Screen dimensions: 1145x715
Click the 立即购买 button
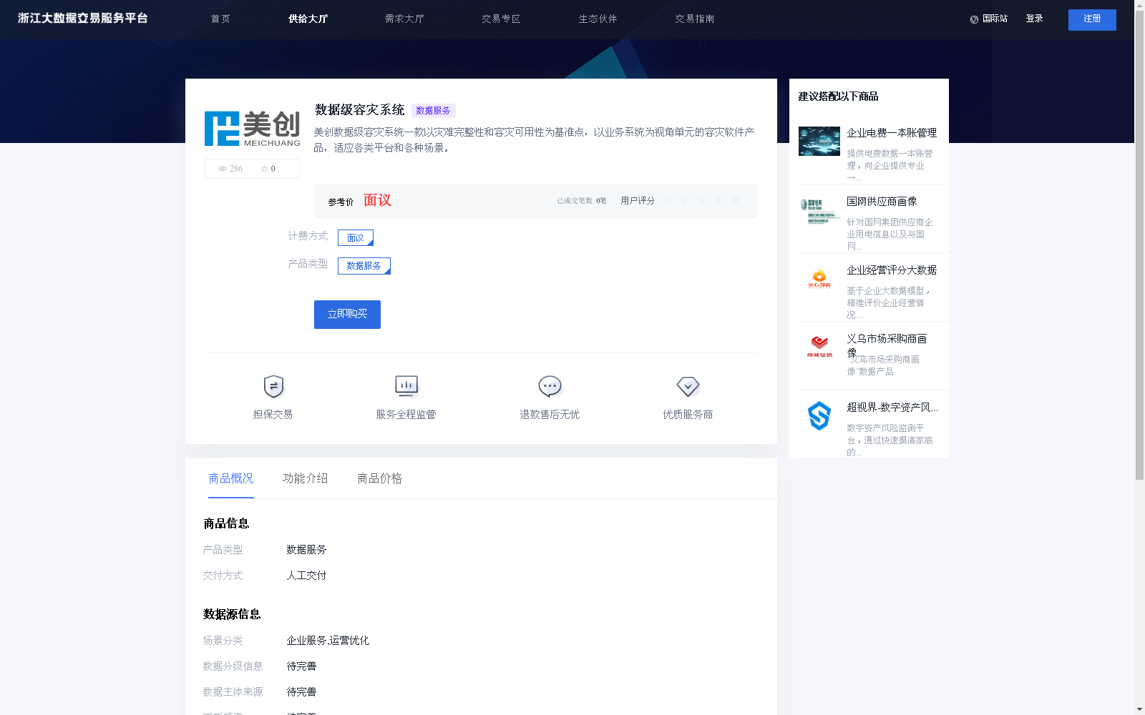click(347, 315)
